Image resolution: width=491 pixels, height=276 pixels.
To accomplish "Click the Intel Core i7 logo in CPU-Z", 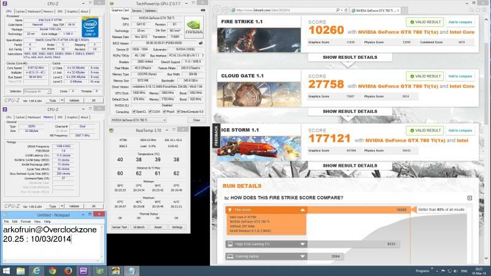I will [x=90, y=27].
